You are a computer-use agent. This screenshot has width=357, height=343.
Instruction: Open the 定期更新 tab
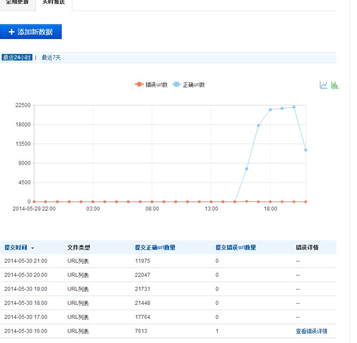click(x=17, y=2)
